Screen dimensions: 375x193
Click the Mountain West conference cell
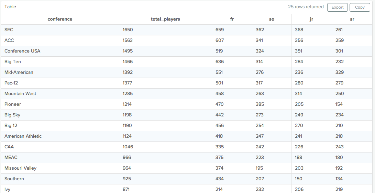click(20, 94)
